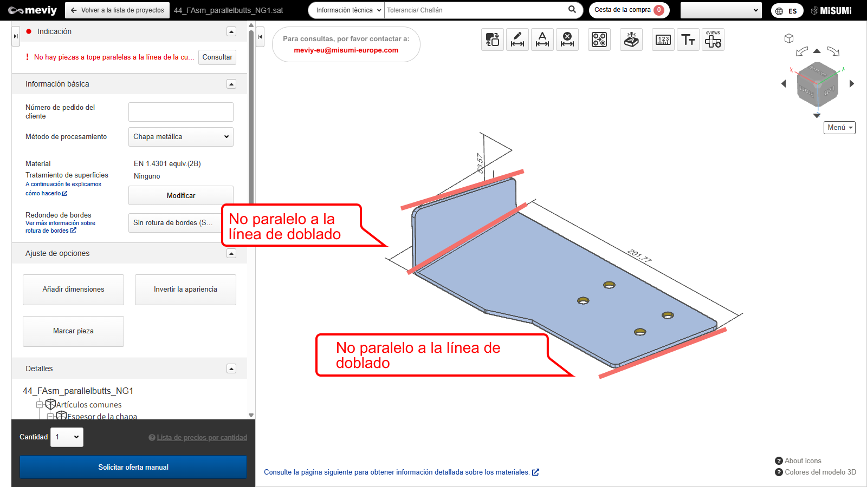867x487 pixels.
Task: Click the Número de pedido del cliente field
Action: [x=181, y=112]
